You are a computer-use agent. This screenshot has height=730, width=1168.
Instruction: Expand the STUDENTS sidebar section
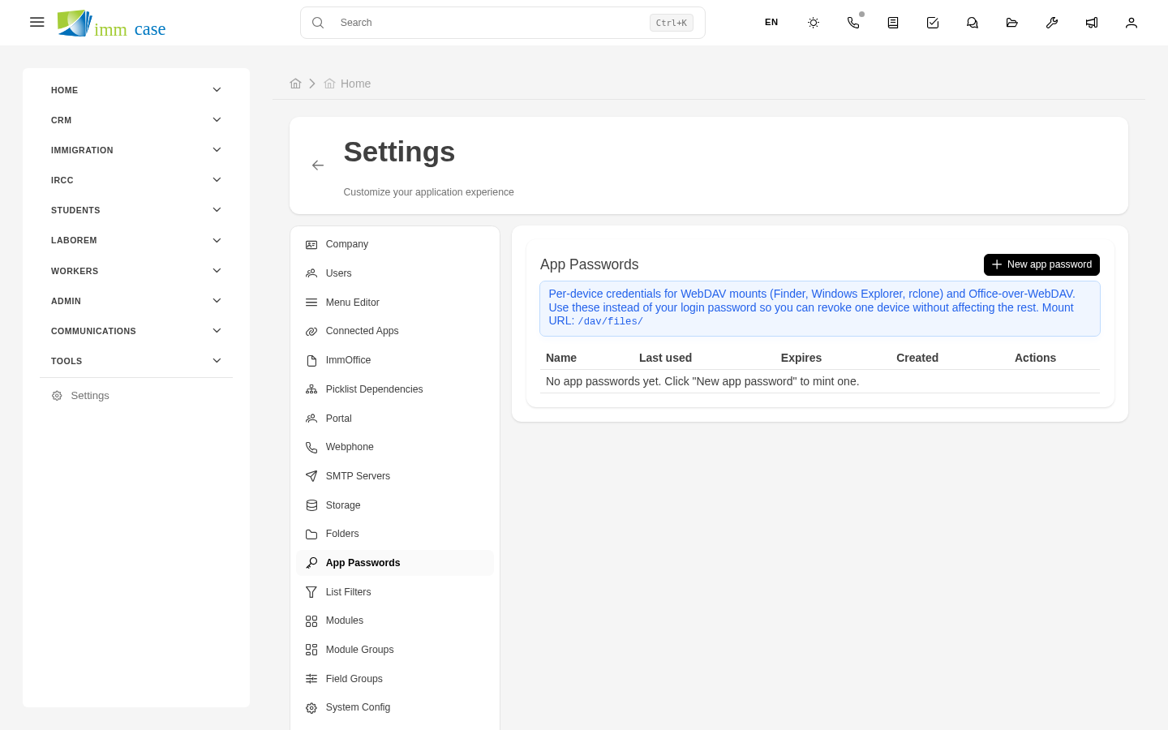(x=136, y=210)
